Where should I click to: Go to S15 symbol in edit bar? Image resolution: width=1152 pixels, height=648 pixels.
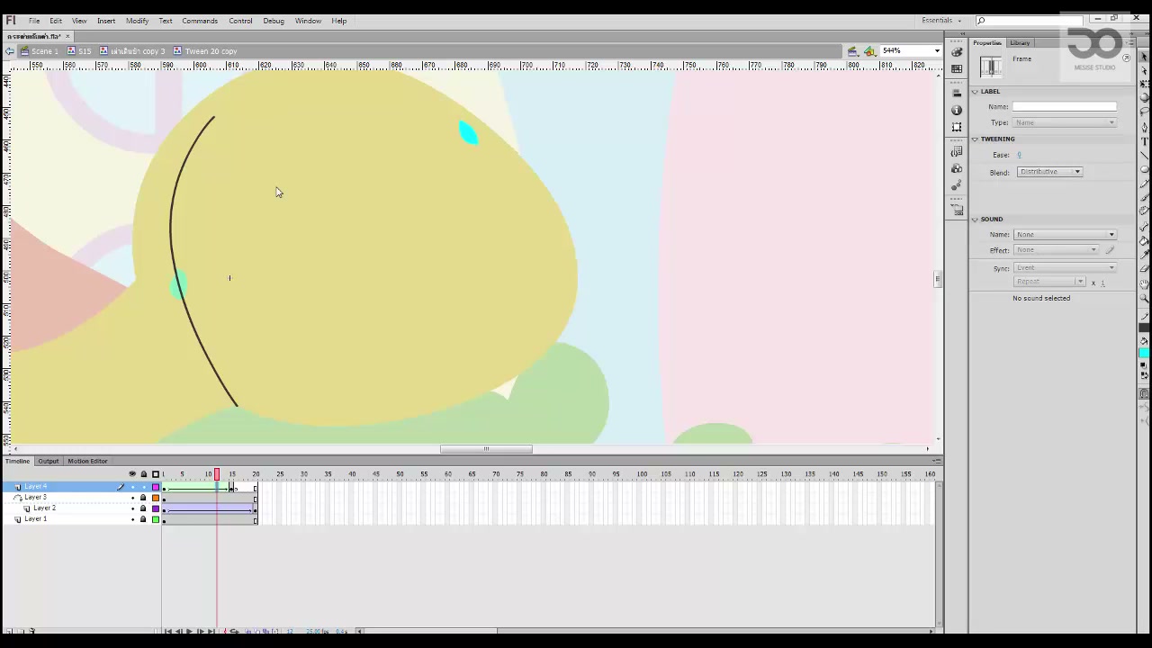[79, 51]
